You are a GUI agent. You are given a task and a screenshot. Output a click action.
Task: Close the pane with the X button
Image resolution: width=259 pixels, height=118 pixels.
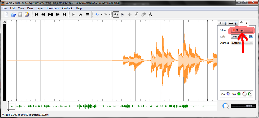(x=5, y=22)
